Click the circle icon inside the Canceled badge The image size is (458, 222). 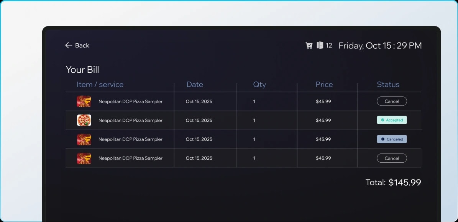383,139
